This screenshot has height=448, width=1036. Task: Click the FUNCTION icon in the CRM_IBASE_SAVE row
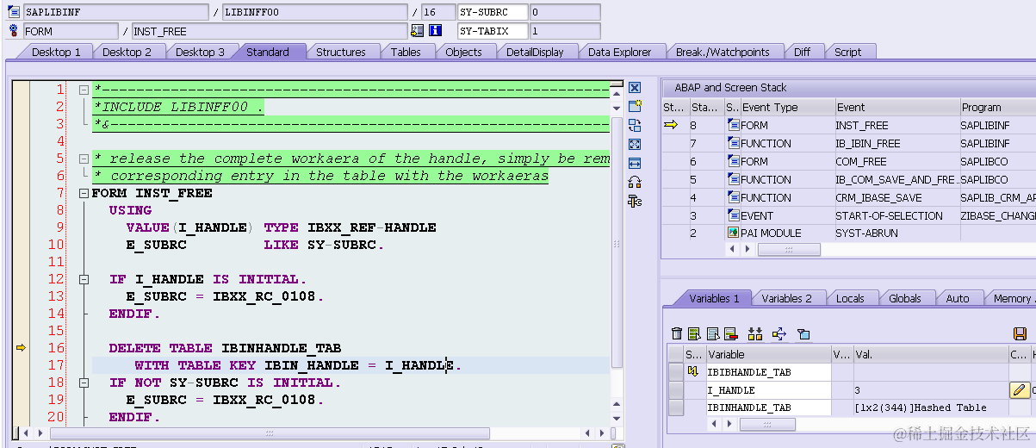[x=734, y=197]
